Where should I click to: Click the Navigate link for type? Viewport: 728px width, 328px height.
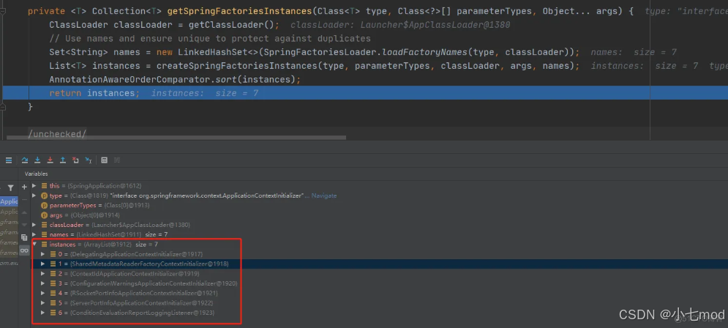(324, 195)
